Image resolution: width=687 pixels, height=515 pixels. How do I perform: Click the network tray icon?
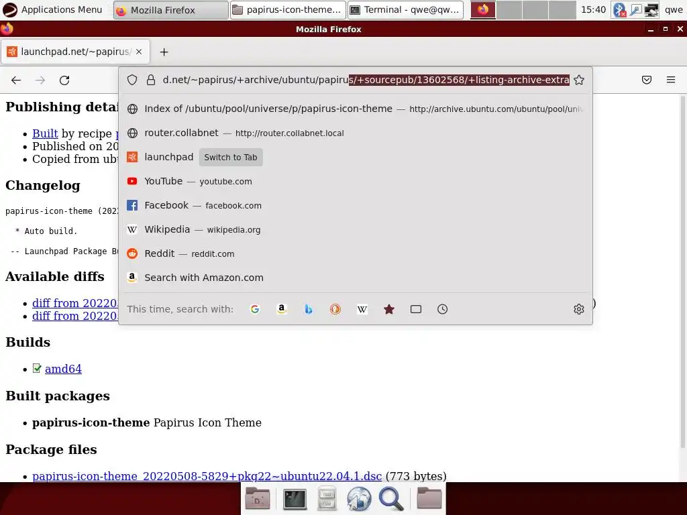click(x=651, y=9)
